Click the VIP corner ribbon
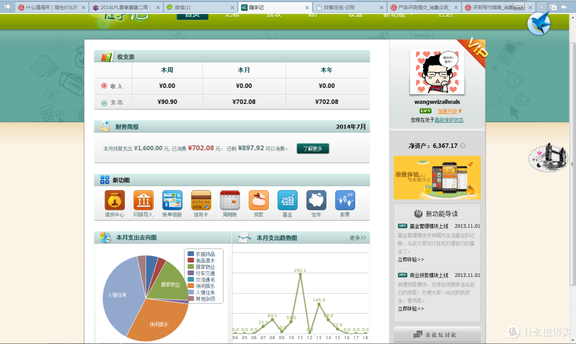Screen dimensions: 576x344 coord(474,51)
